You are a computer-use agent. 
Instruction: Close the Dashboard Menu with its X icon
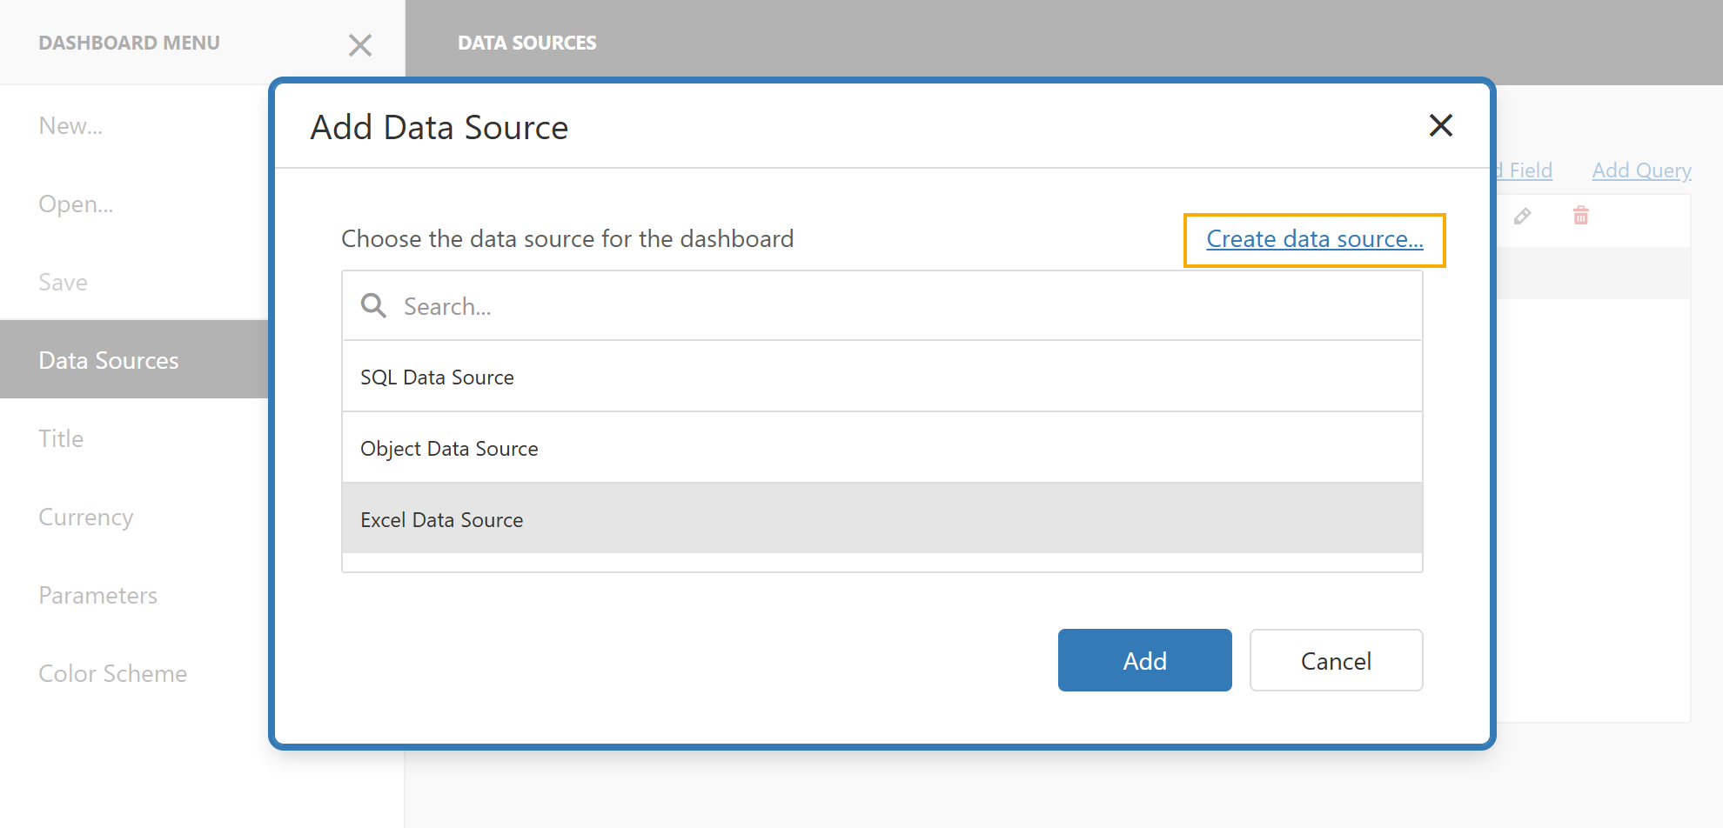[360, 44]
